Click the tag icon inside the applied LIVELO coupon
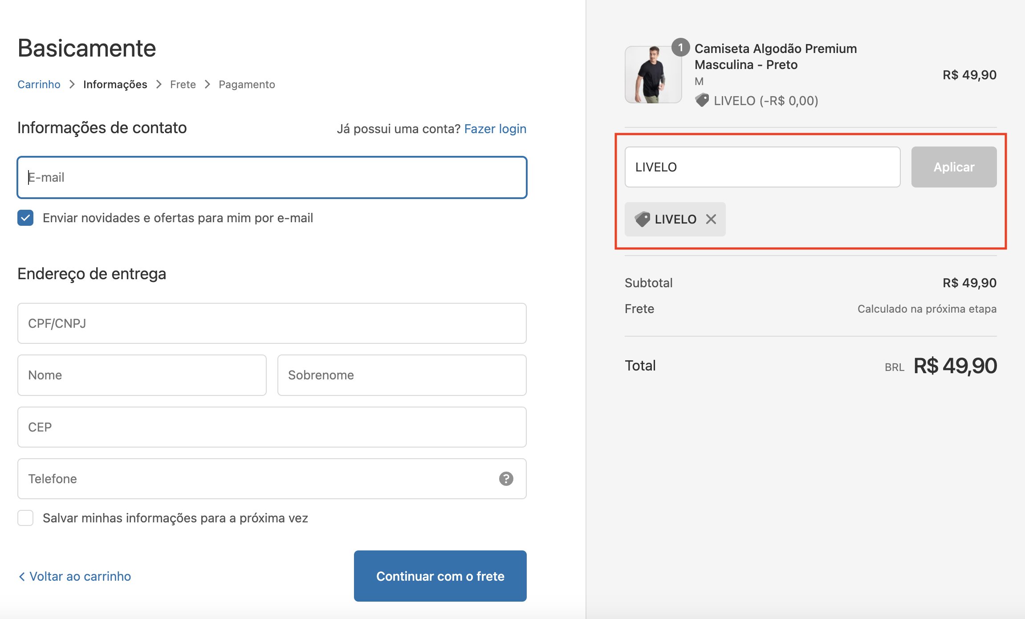The height and width of the screenshot is (619, 1025). click(643, 219)
